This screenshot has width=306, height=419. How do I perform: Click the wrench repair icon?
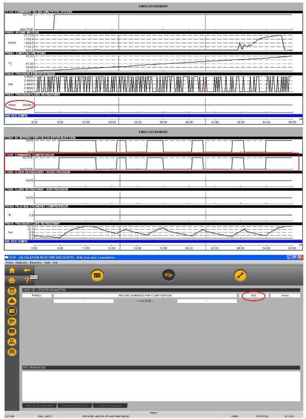click(240, 275)
